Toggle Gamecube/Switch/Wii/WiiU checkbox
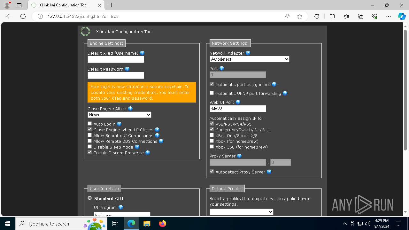 pyautogui.click(x=212, y=129)
